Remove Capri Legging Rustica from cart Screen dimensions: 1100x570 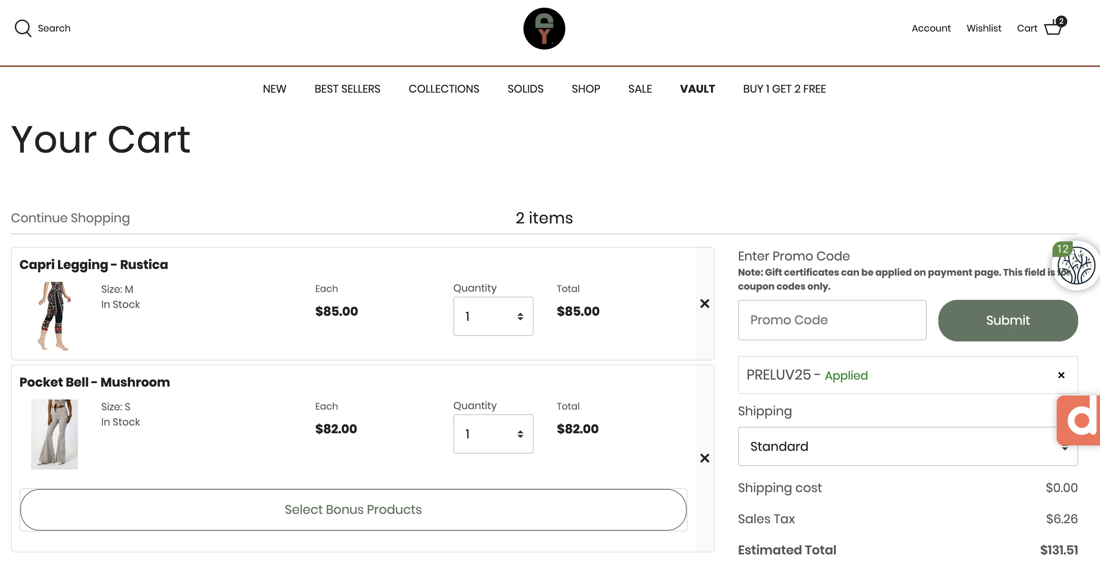pos(705,304)
